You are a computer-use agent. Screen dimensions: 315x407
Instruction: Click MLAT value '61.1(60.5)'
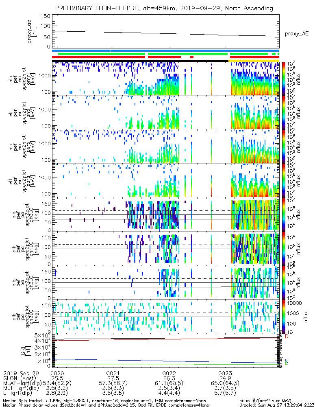[169, 383]
